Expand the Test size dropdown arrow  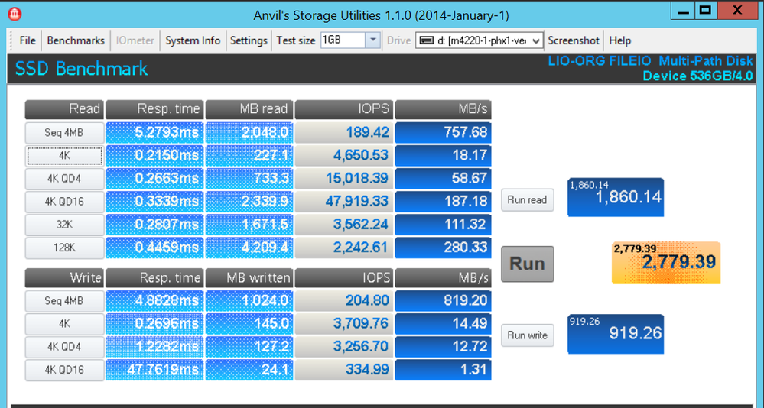372,40
